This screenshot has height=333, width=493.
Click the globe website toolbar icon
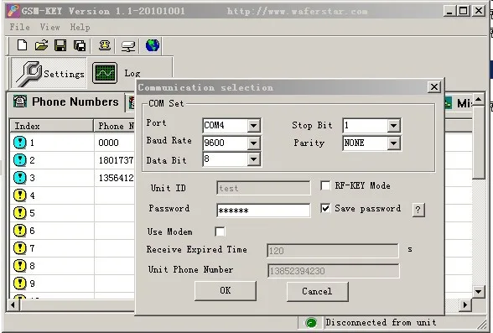point(153,45)
